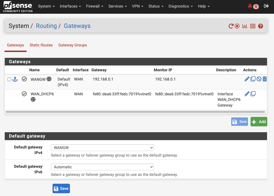Screen dimensions: 274x196
Task: Click the logout icon in top bar
Action: [266, 6]
